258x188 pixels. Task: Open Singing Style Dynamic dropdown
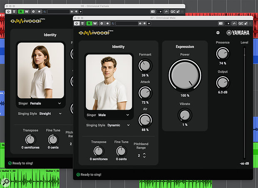coord(108,125)
